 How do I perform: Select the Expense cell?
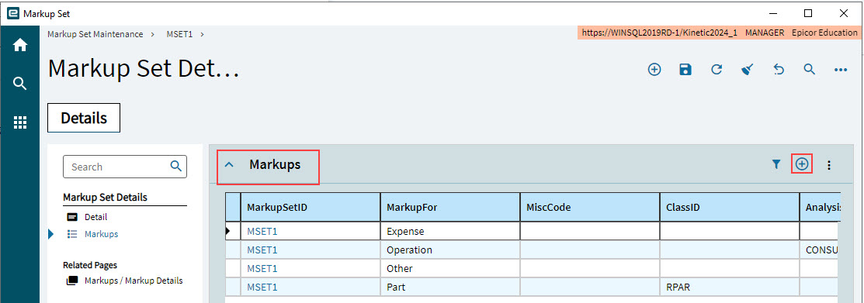click(x=450, y=232)
